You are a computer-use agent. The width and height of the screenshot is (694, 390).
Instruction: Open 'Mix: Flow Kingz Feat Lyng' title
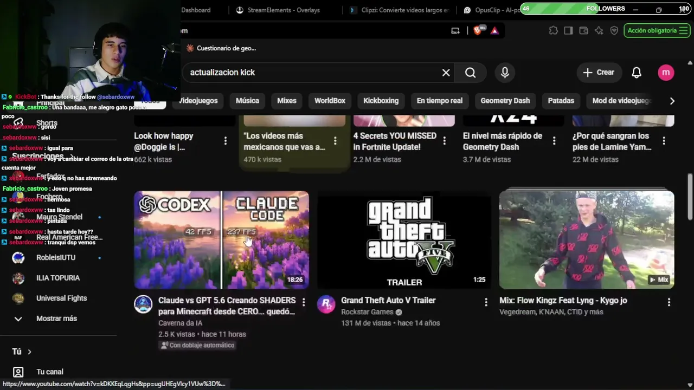click(x=563, y=301)
